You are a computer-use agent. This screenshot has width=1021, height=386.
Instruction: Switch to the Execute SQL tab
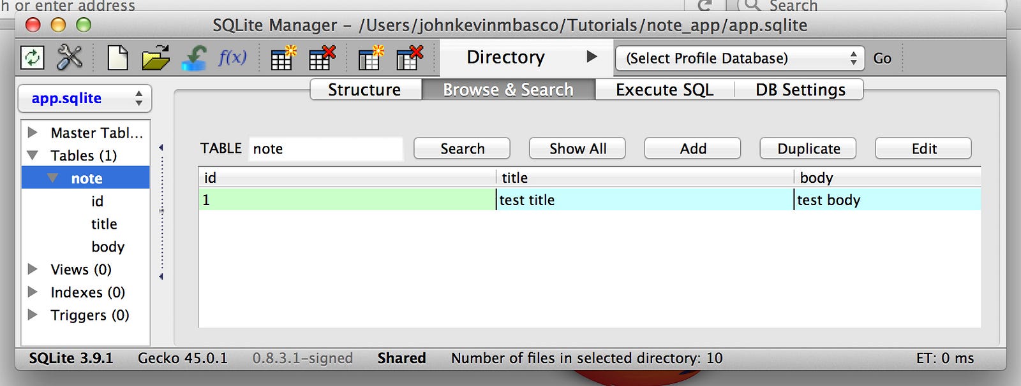click(665, 90)
